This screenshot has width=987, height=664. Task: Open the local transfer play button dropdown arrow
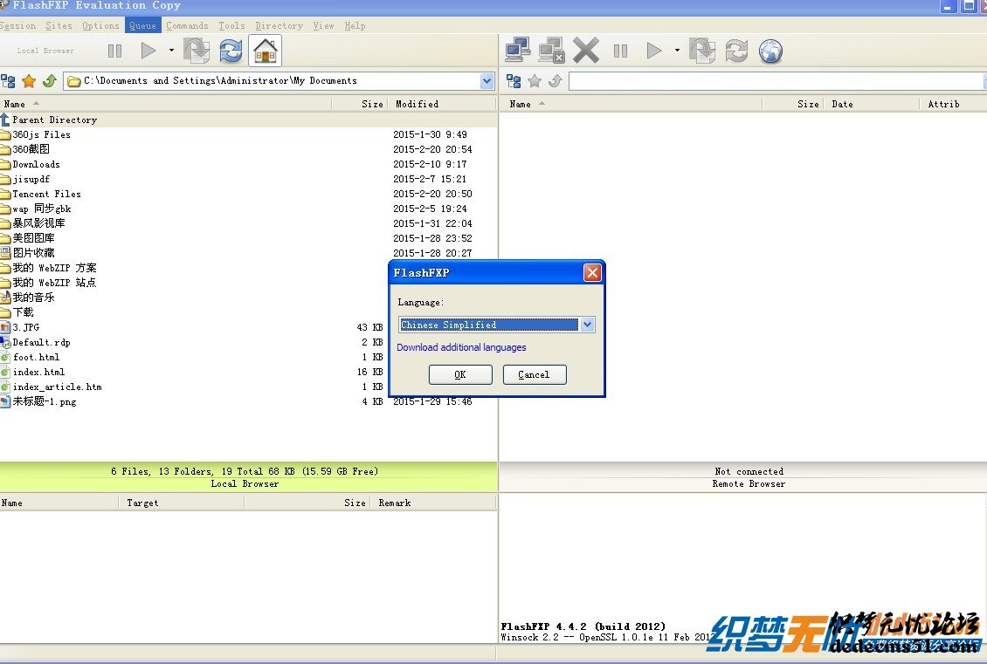[x=171, y=51]
